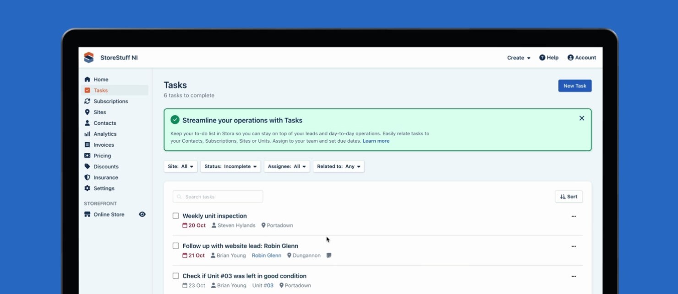Viewport: 678px width, 294px height.
Task: Click the New Task button
Action: pos(574,86)
